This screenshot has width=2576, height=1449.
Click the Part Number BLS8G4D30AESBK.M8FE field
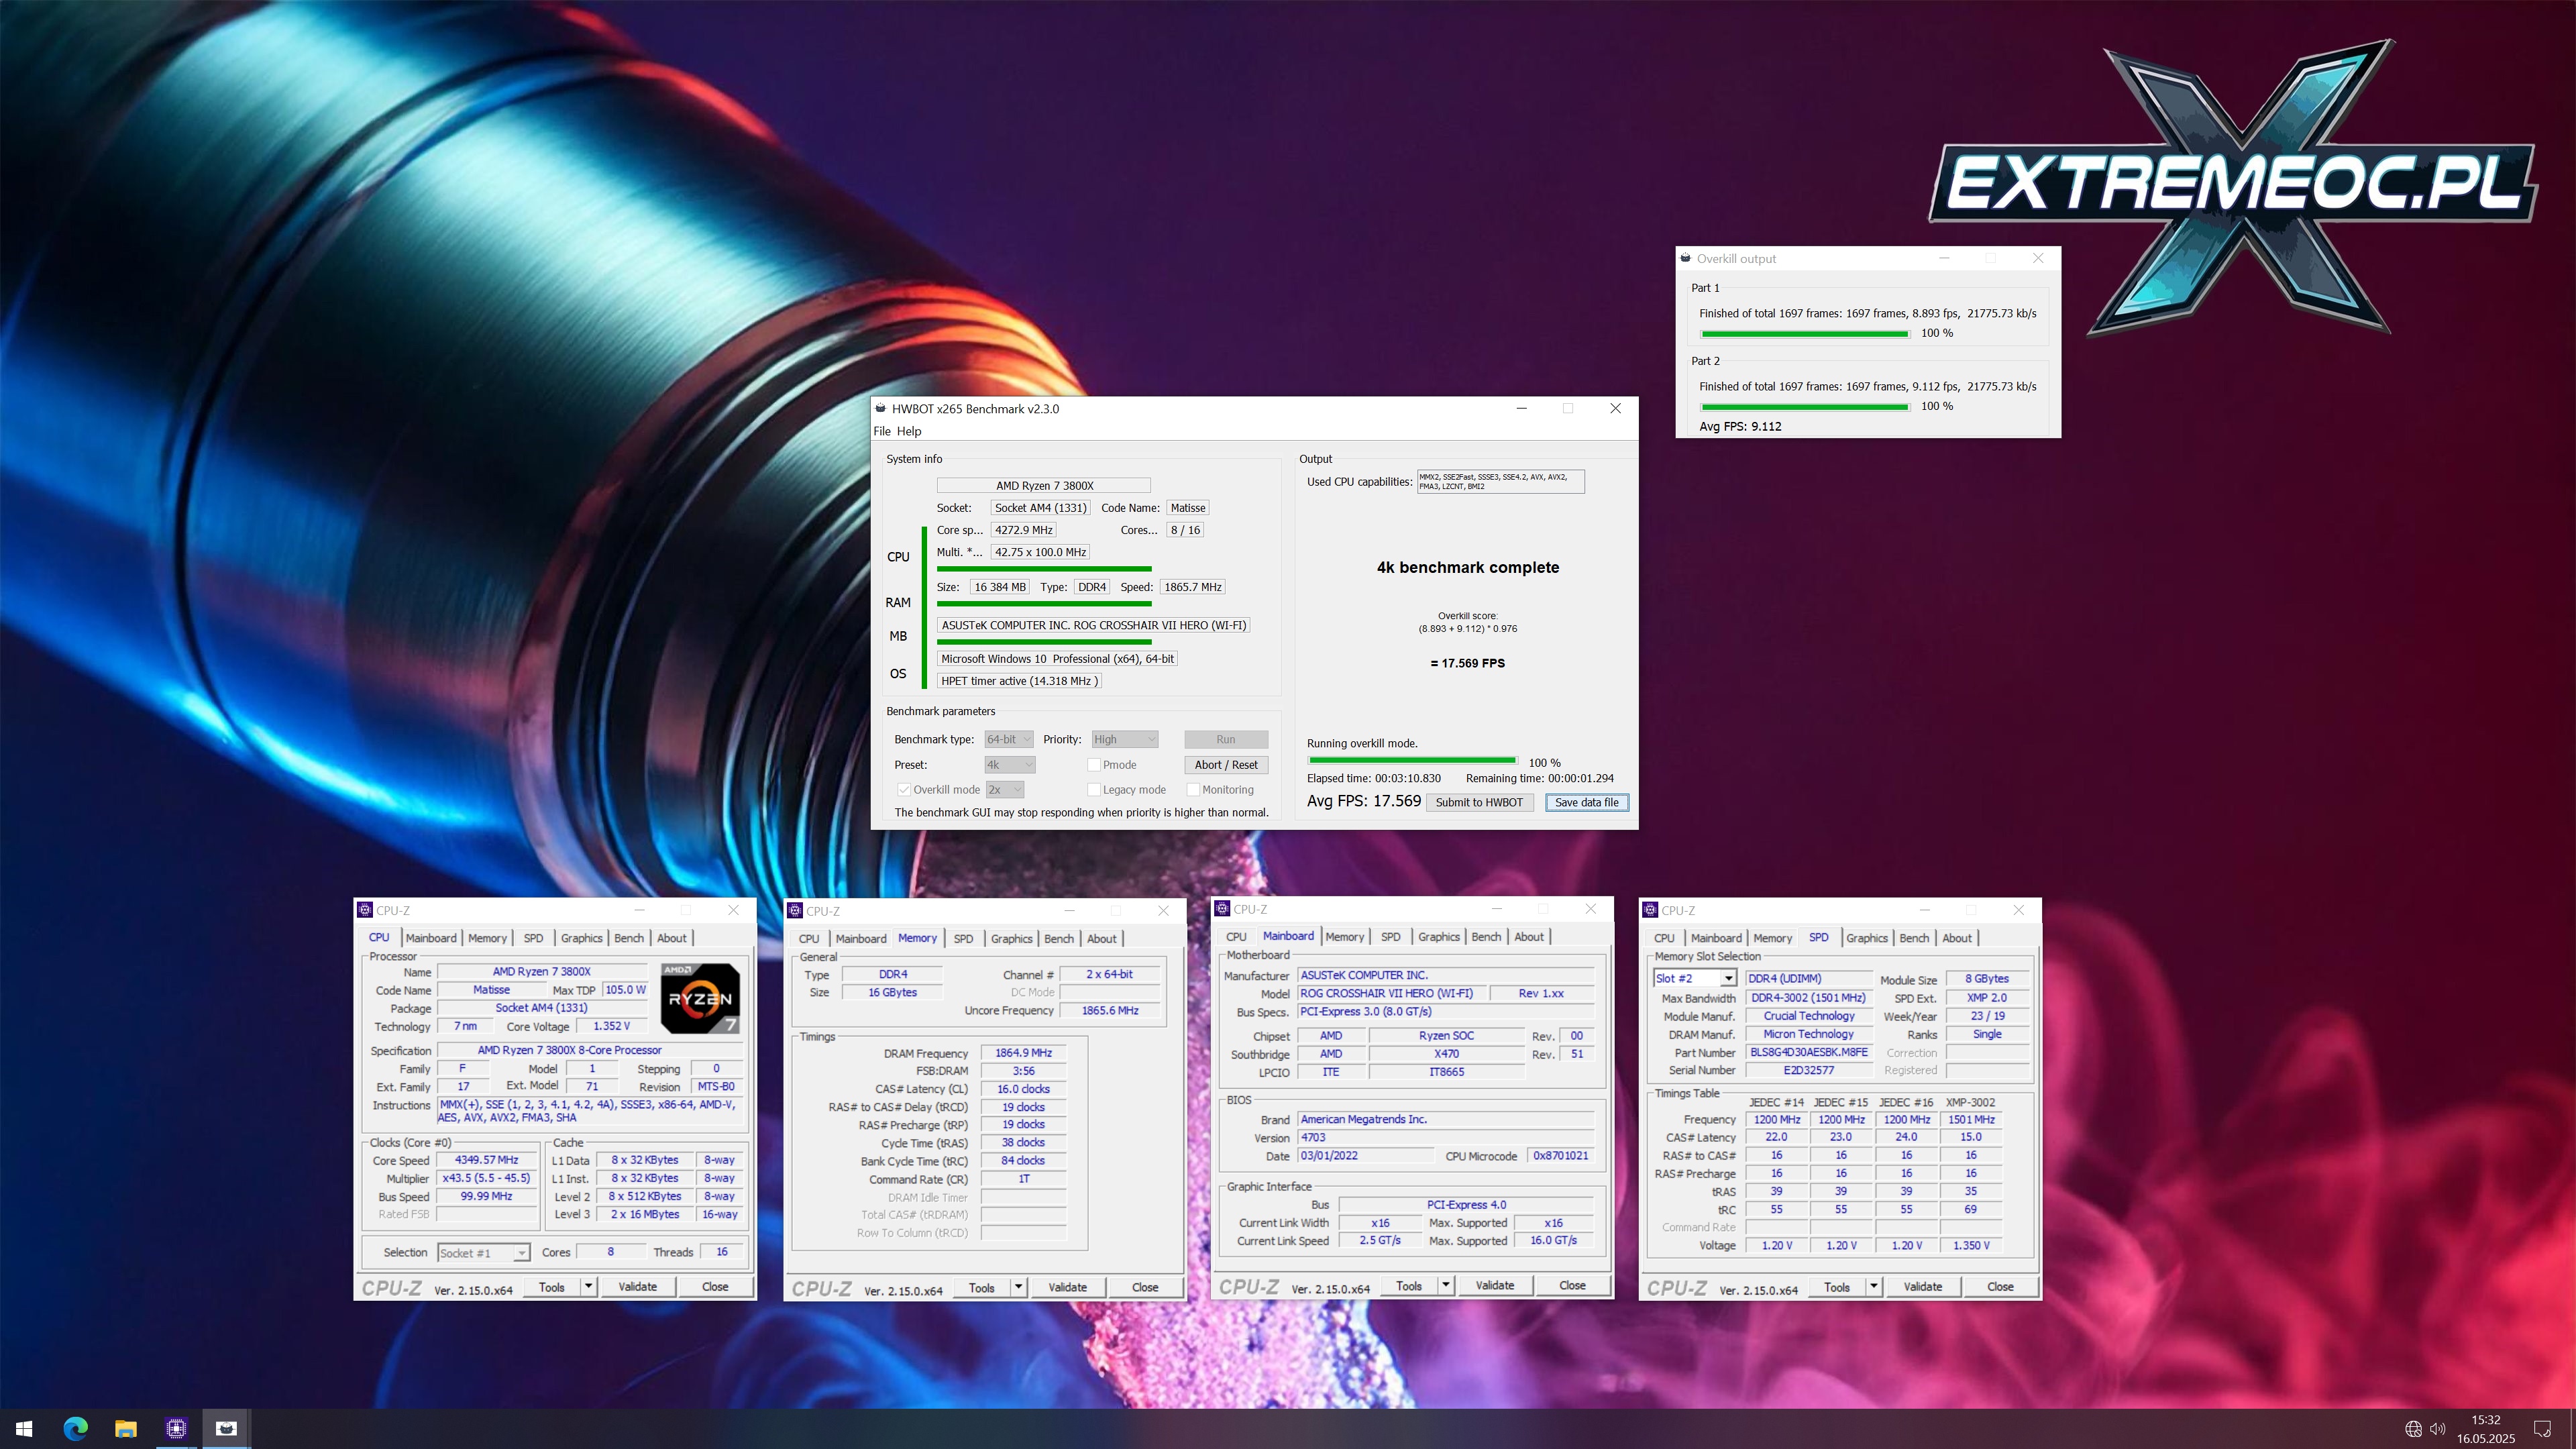tap(1808, 1052)
